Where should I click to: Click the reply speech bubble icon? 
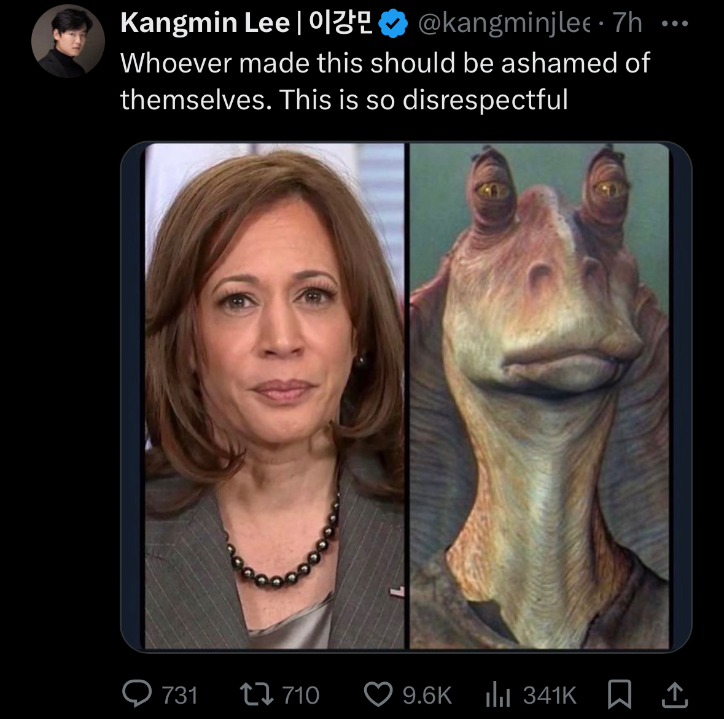click(136, 694)
